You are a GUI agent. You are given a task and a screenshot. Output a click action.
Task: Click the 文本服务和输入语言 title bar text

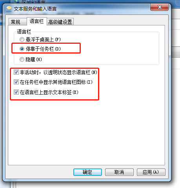(35, 9)
